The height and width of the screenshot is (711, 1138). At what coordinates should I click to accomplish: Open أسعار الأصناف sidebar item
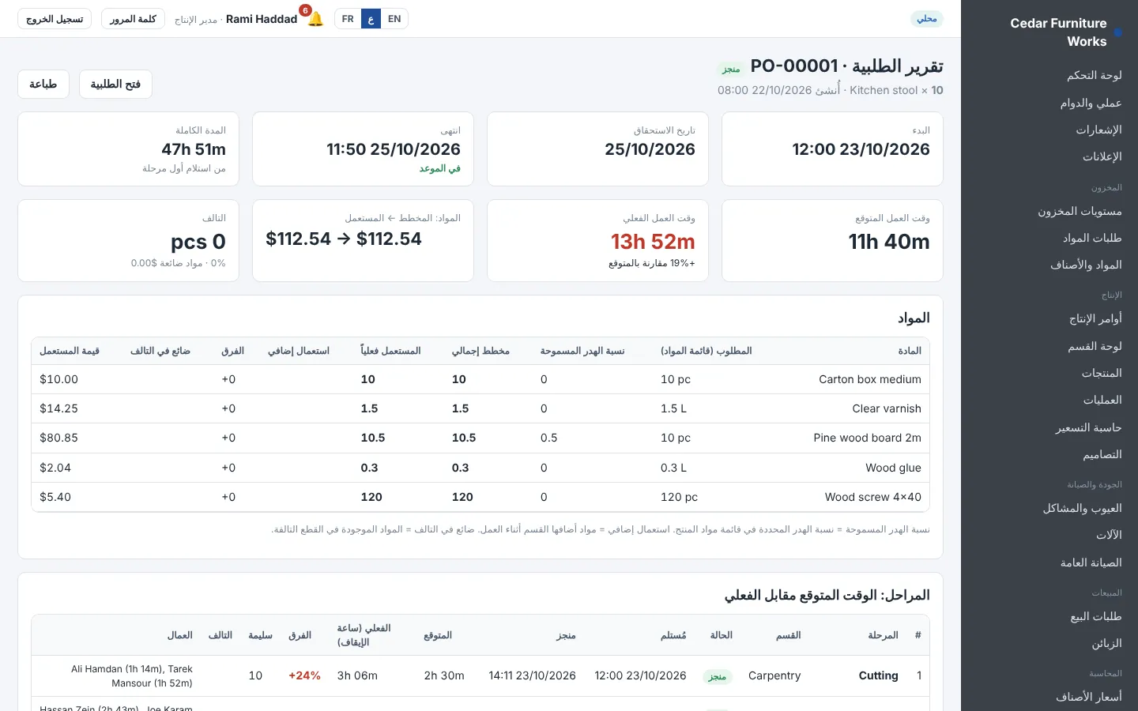pos(1088,697)
